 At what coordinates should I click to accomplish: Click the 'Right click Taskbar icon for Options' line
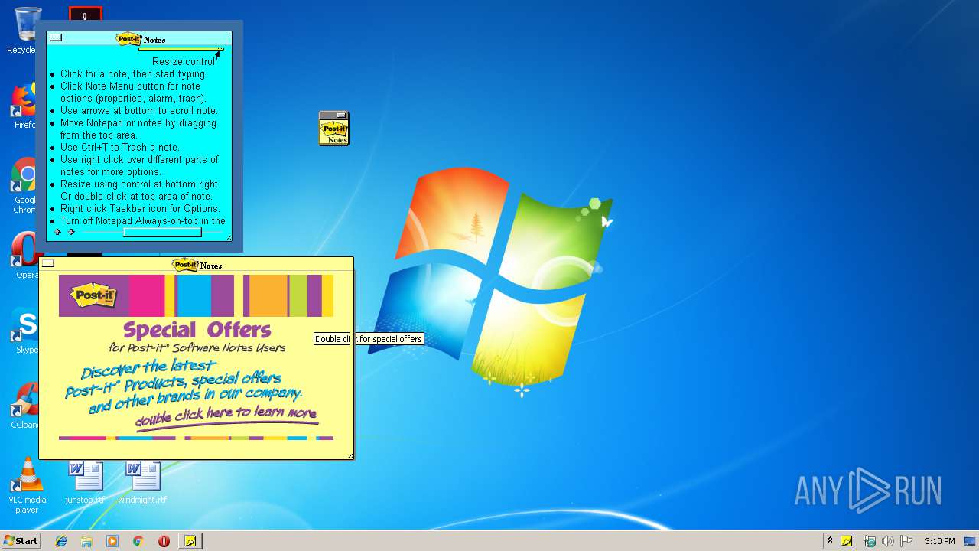click(140, 209)
